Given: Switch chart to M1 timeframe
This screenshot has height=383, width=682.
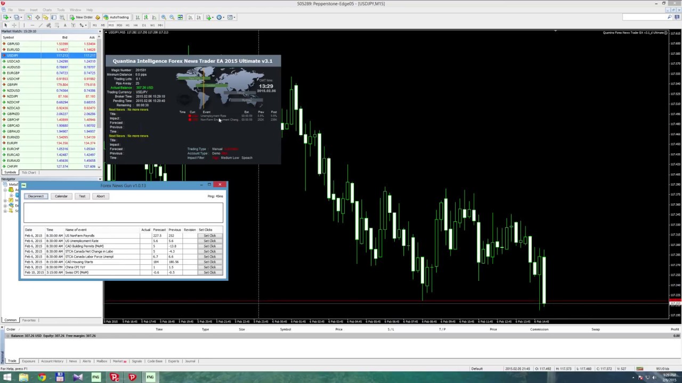Looking at the screenshot, I should (95, 25).
